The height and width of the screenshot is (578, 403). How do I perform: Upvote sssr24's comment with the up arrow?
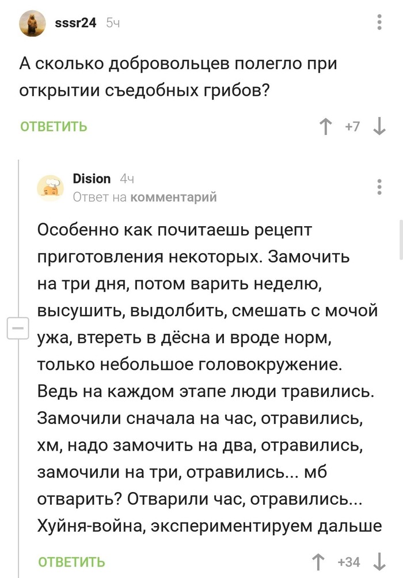326,127
